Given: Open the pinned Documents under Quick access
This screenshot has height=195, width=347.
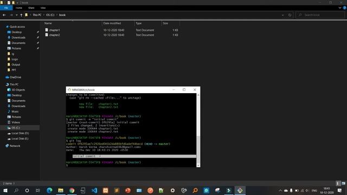Looking at the screenshot, I should pos(18,43).
